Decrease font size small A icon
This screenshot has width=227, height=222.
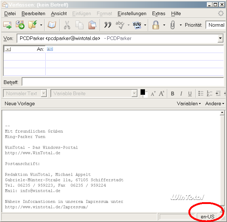pos(153,94)
